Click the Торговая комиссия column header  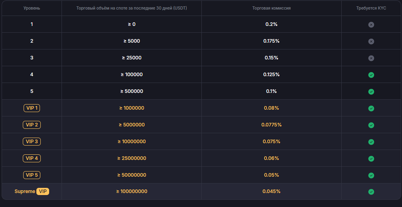271,8
